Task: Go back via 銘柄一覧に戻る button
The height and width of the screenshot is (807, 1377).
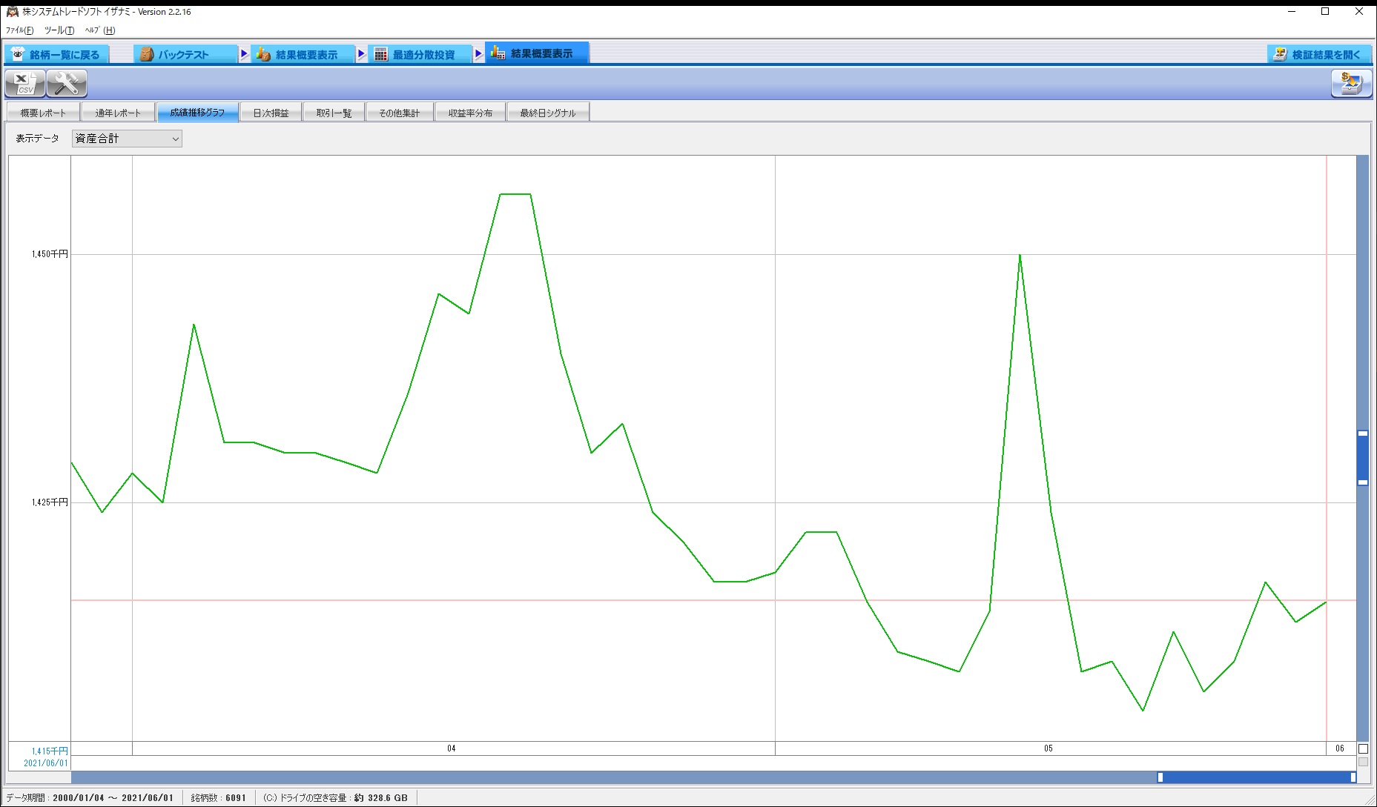Action: point(56,54)
